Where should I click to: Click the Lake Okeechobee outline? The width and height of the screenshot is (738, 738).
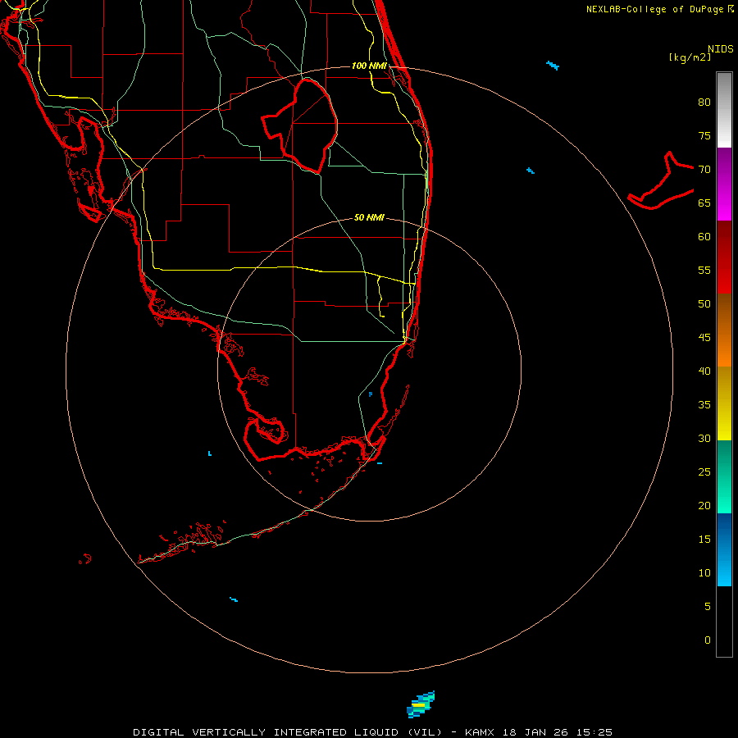[299, 125]
